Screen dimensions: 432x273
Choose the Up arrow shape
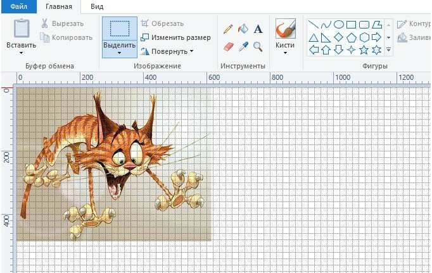[326, 50]
